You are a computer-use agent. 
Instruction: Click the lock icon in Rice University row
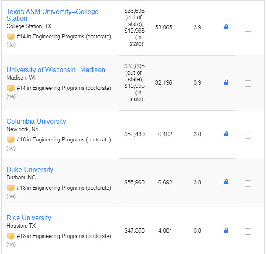[226, 230]
